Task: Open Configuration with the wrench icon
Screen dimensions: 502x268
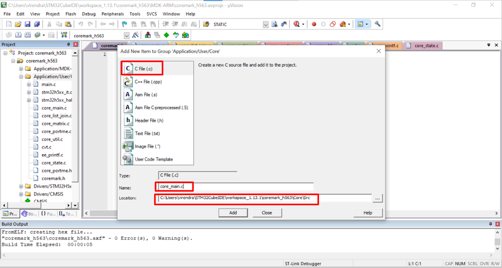Action: click(x=377, y=24)
